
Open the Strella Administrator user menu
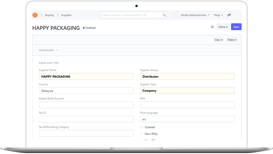pyautogui.click(x=195, y=15)
